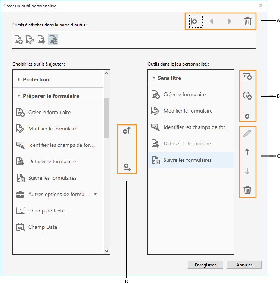The image size is (280, 284).
Task: Click the add instruction icon with the info symbol
Action: 247,96
